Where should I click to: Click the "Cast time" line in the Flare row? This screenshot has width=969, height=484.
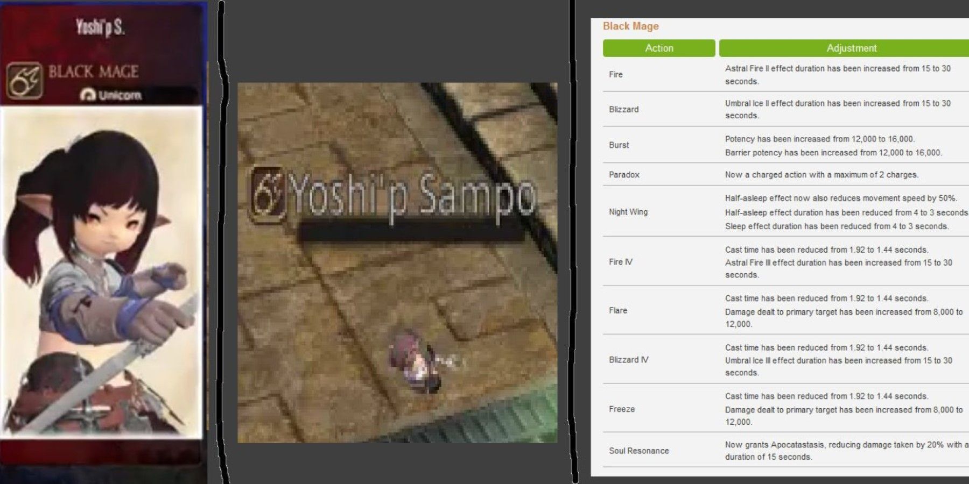point(827,298)
